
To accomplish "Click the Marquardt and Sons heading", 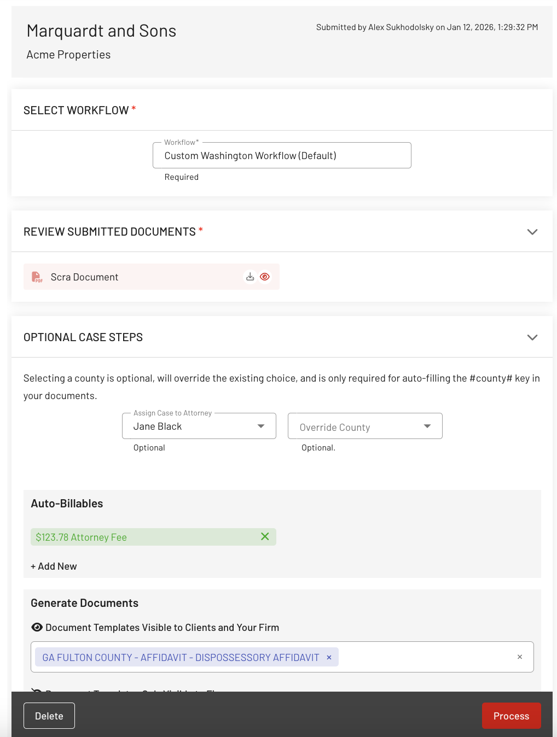I will click(101, 31).
